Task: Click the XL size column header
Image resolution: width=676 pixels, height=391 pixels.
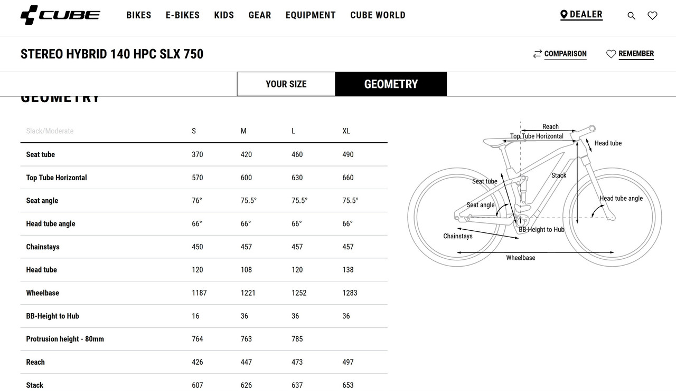Action: click(x=346, y=131)
